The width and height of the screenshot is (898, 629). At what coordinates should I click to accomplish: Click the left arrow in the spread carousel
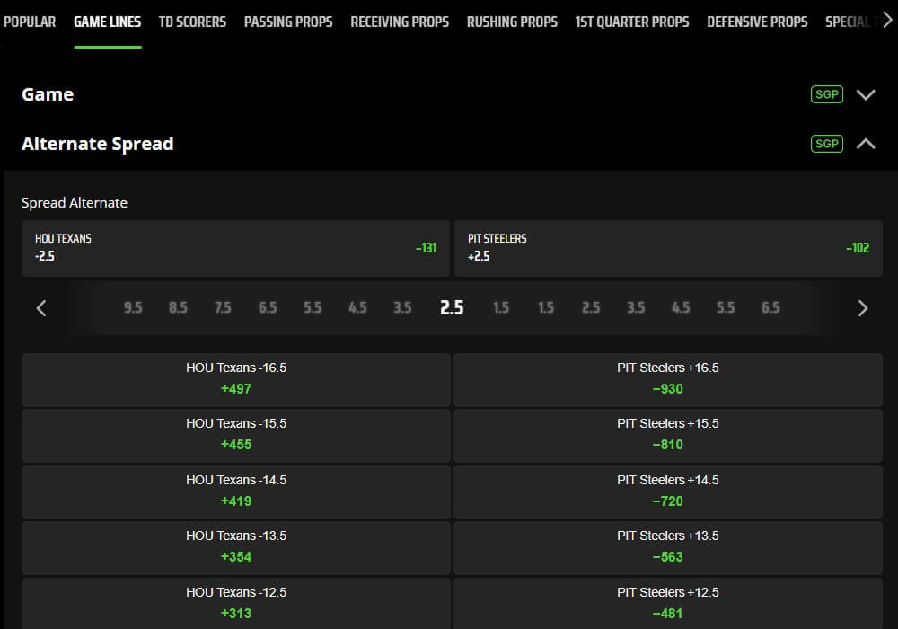click(x=40, y=308)
